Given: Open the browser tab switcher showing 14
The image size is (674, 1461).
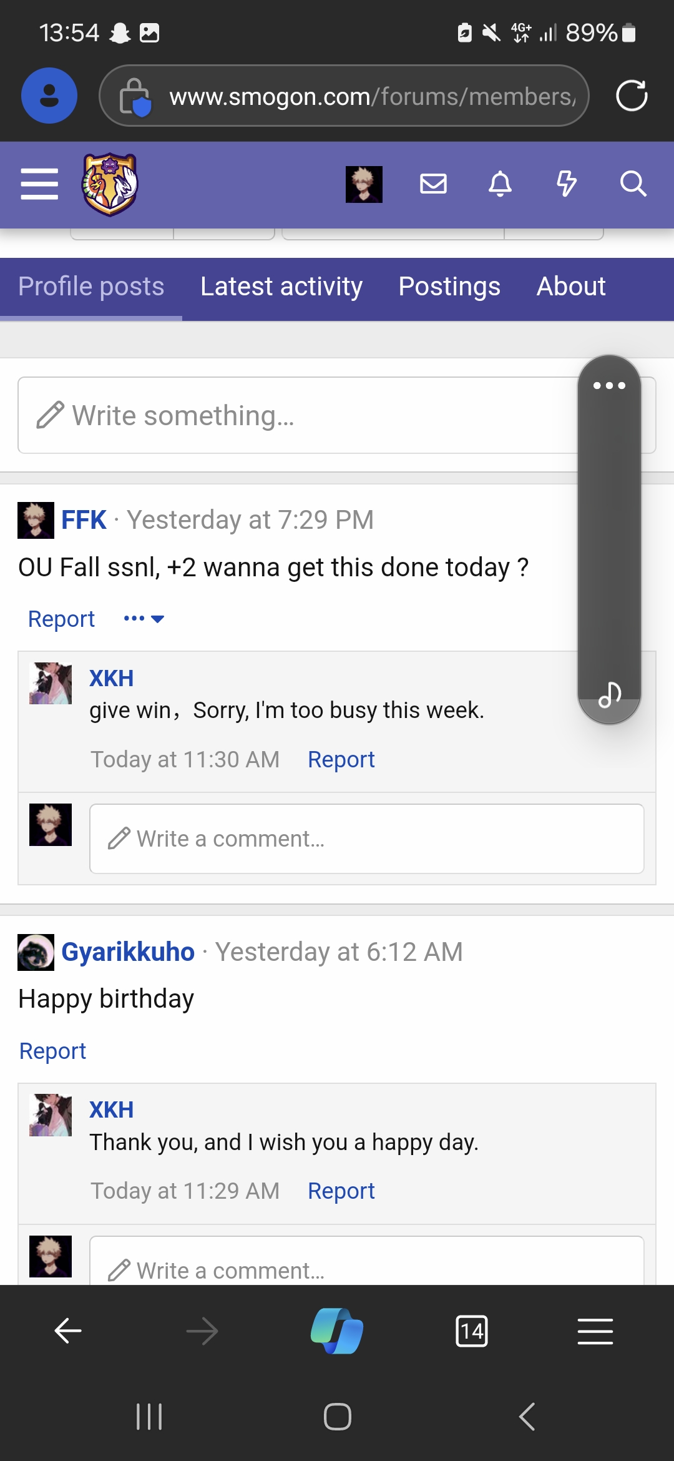Looking at the screenshot, I should (x=472, y=1331).
